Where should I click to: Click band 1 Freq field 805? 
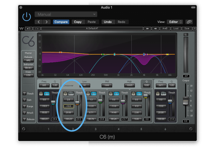(44, 85)
